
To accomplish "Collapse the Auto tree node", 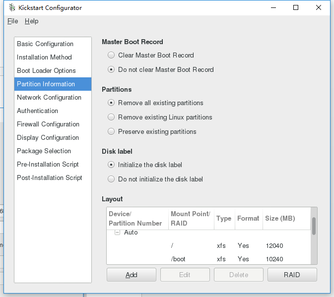I will tap(118, 233).
